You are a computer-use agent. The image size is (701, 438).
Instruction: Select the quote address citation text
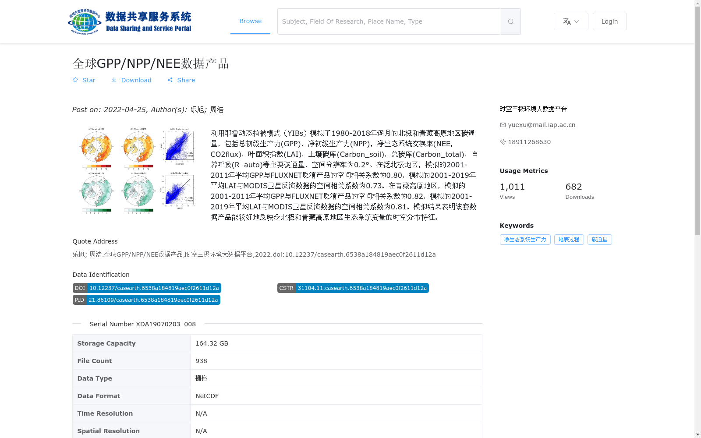(x=254, y=254)
